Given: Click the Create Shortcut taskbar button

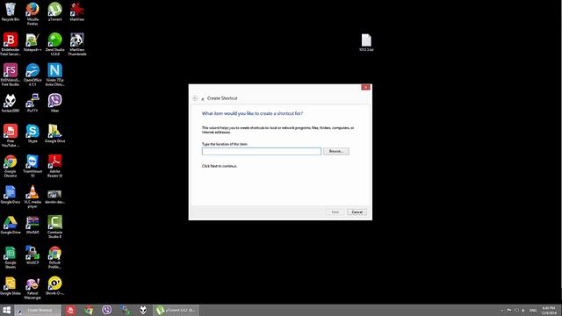Looking at the screenshot, I should (38, 310).
